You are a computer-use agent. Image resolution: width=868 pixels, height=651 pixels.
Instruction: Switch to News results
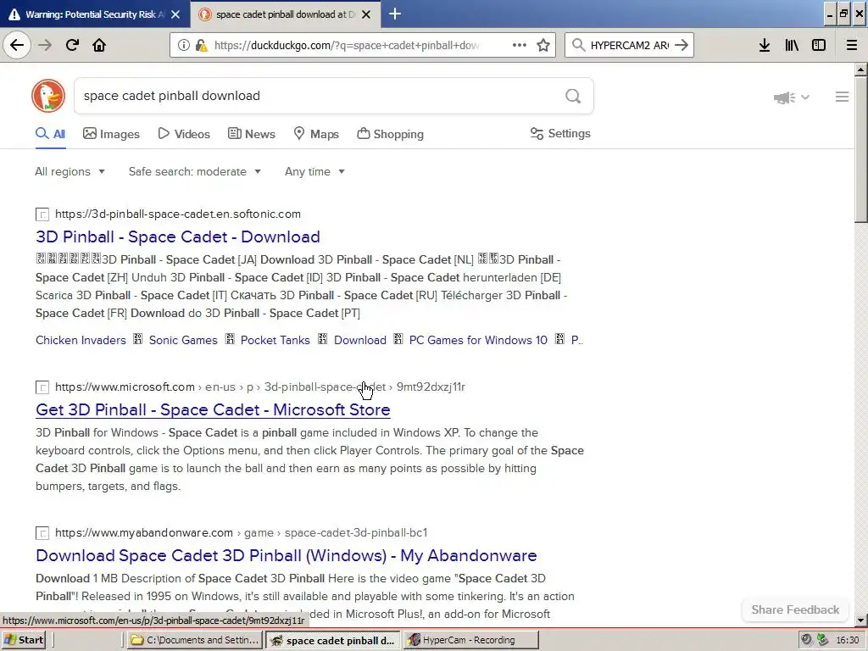(251, 134)
